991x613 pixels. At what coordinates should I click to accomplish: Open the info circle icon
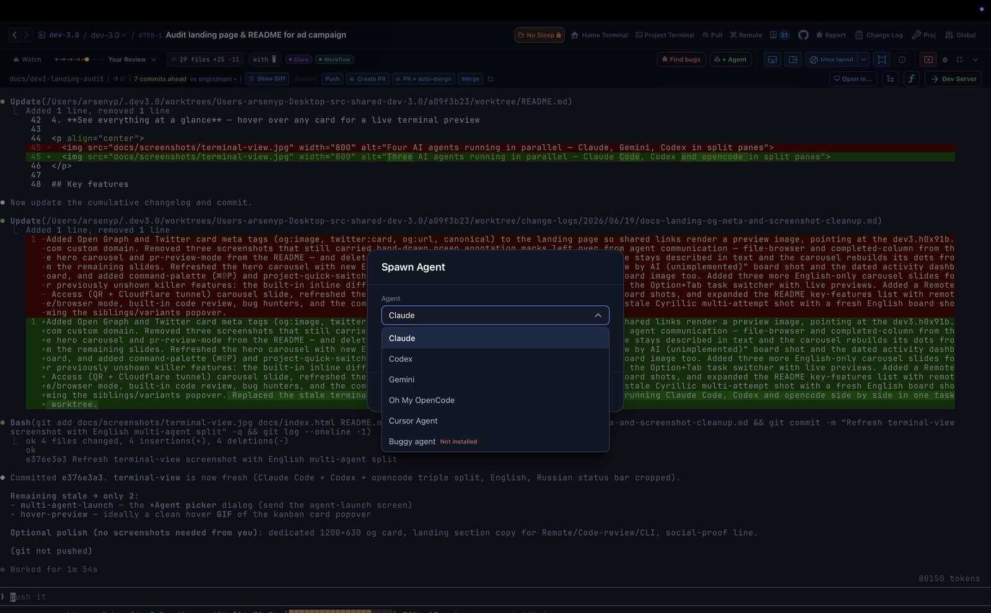[x=902, y=59]
